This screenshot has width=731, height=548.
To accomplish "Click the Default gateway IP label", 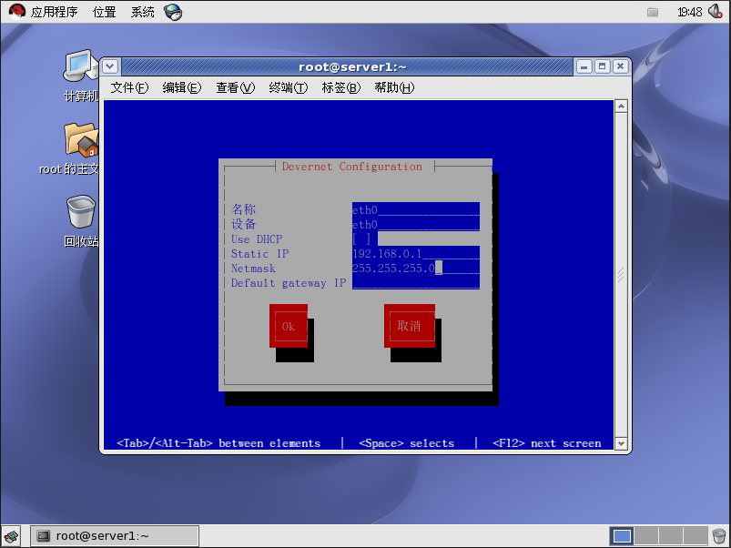I will (x=289, y=283).
